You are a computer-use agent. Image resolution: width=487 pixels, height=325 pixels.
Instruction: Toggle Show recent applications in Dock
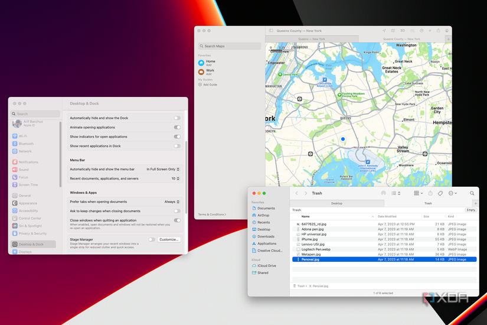click(x=177, y=146)
